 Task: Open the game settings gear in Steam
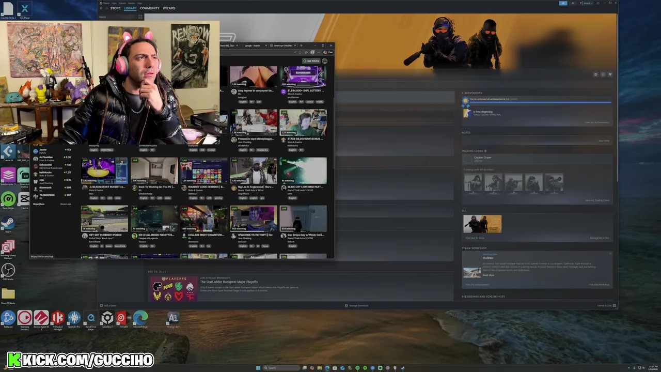pos(595,74)
